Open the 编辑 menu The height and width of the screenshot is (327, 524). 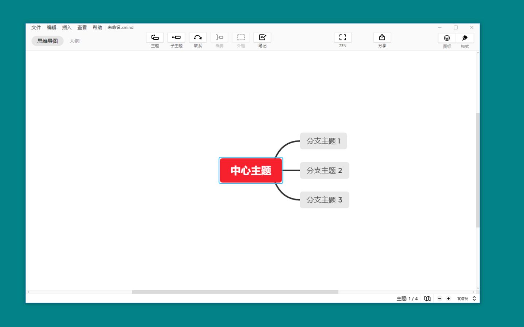click(51, 28)
